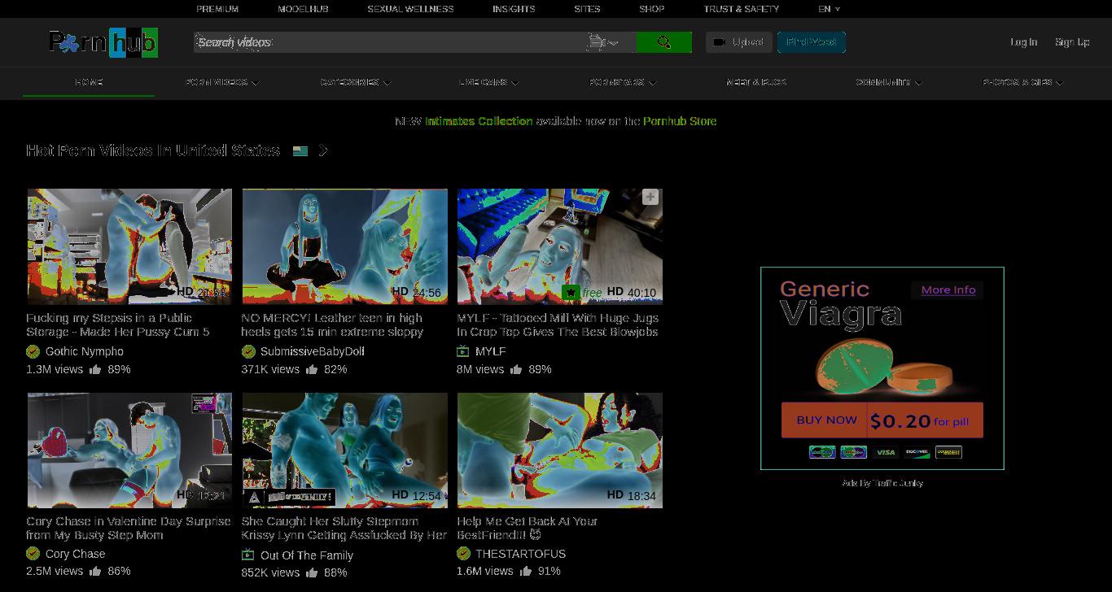
Task: Click BUY NOW in the ad
Action: pos(826,420)
